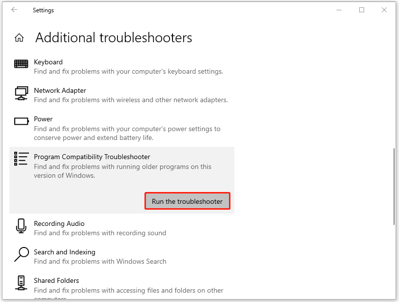Select the Power battery icon

[21, 121]
